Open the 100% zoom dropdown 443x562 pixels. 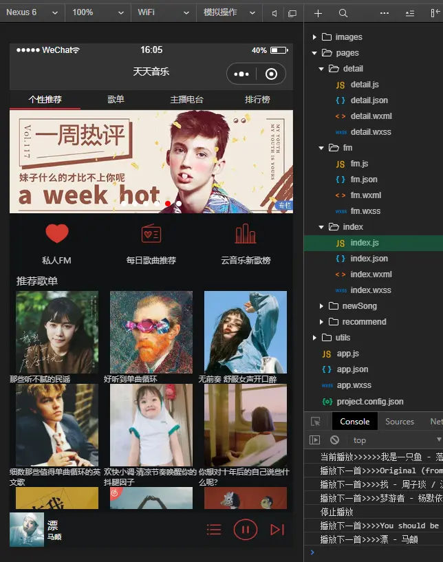pyautogui.click(x=98, y=12)
